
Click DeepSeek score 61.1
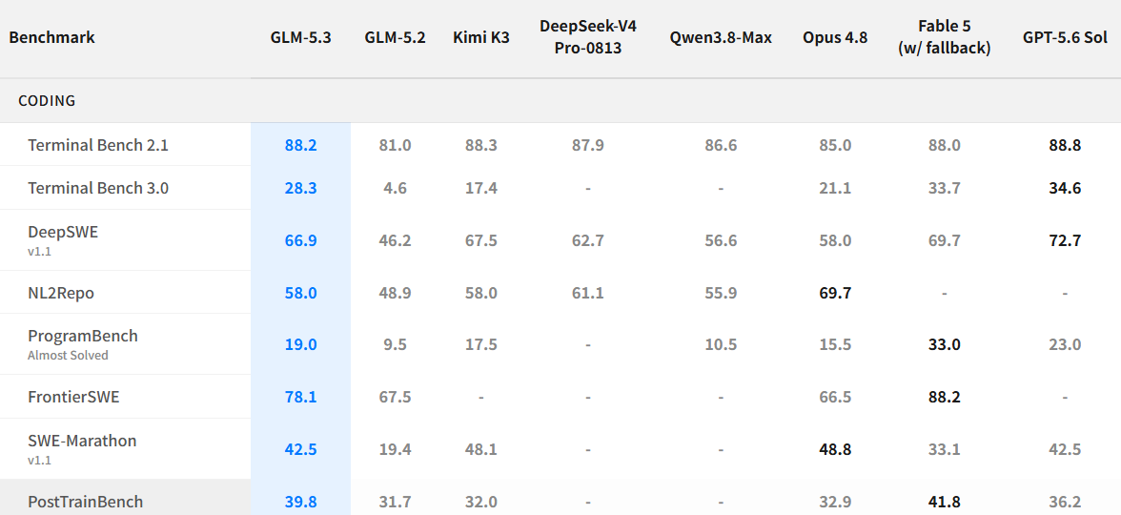point(587,293)
